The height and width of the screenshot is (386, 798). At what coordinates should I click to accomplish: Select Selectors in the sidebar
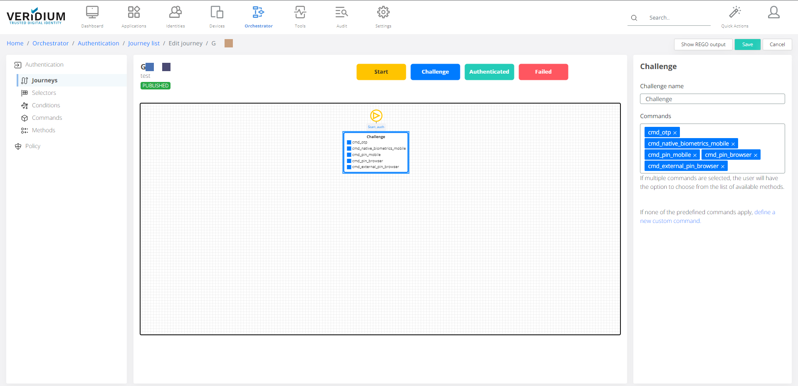click(x=44, y=93)
